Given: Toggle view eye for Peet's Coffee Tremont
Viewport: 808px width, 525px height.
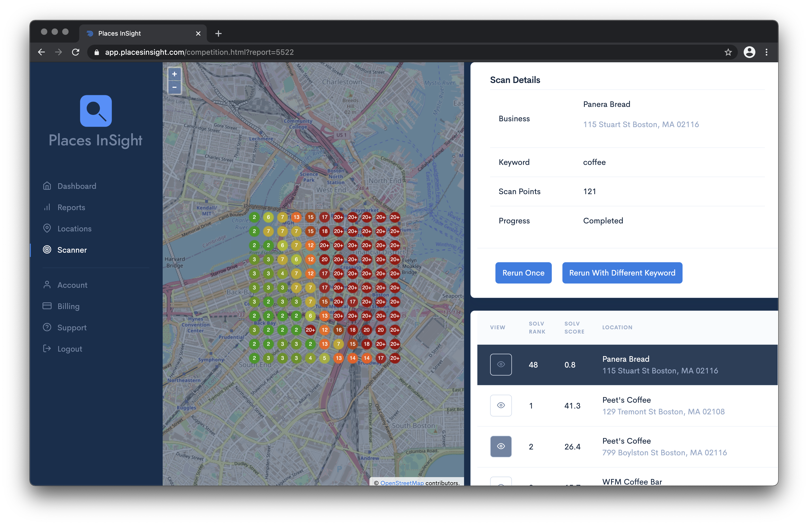Looking at the screenshot, I should (x=501, y=405).
